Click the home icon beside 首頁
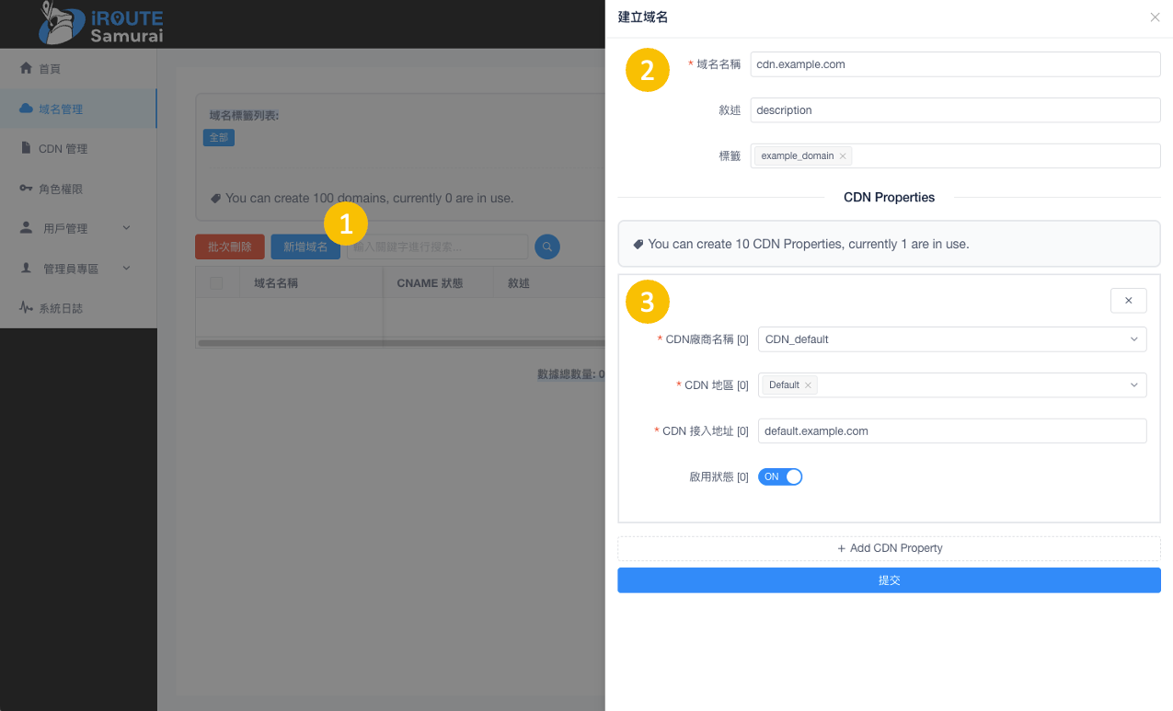The height and width of the screenshot is (711, 1173). (26, 68)
